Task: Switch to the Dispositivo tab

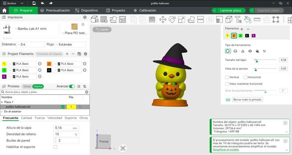Action: (x=87, y=11)
